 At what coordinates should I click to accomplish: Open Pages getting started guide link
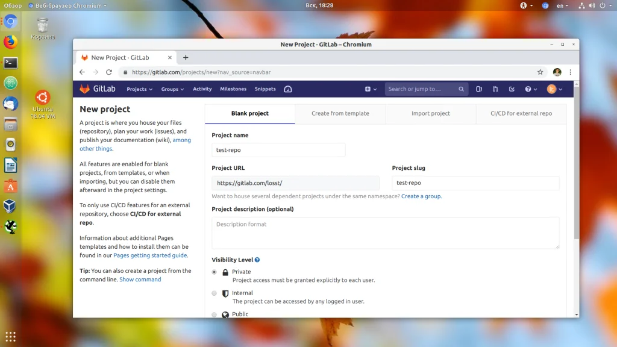coord(150,255)
